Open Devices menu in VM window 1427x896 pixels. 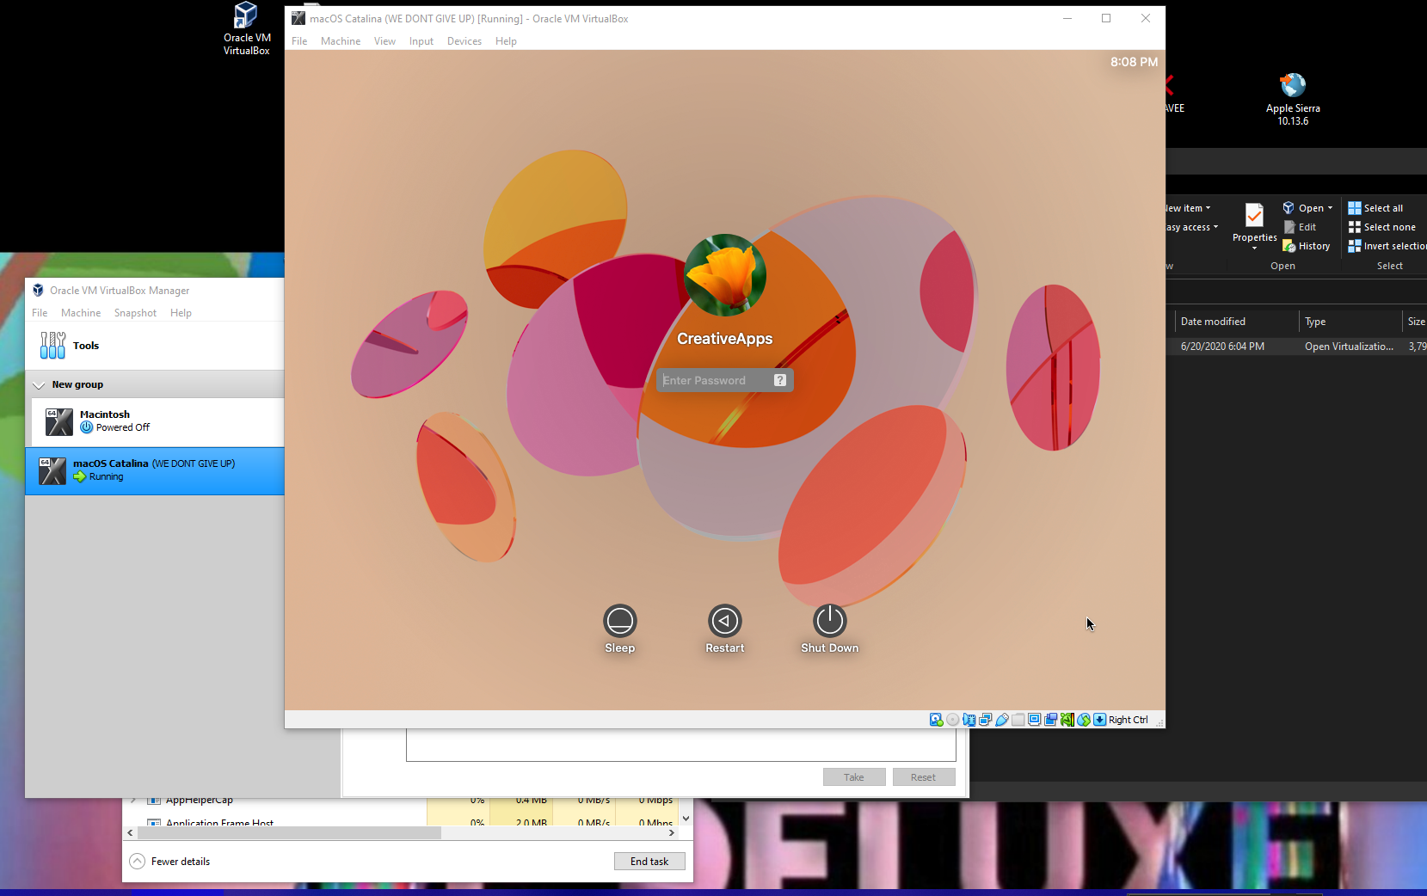click(464, 41)
